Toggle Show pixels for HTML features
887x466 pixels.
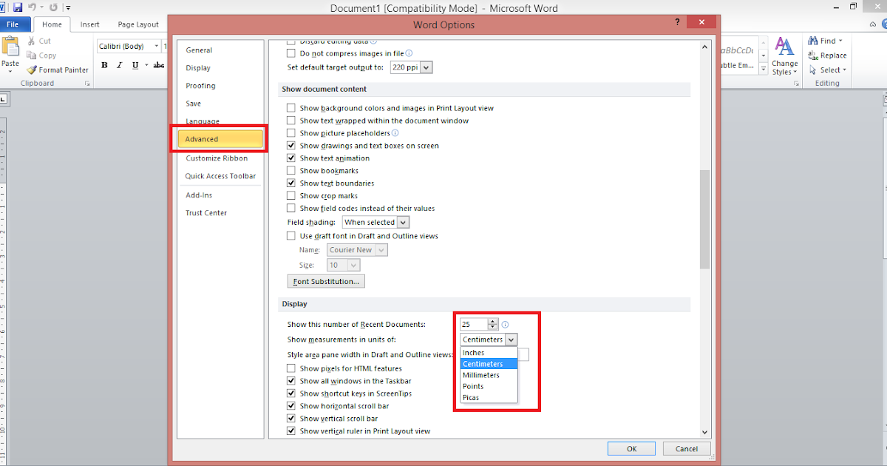pyautogui.click(x=290, y=368)
